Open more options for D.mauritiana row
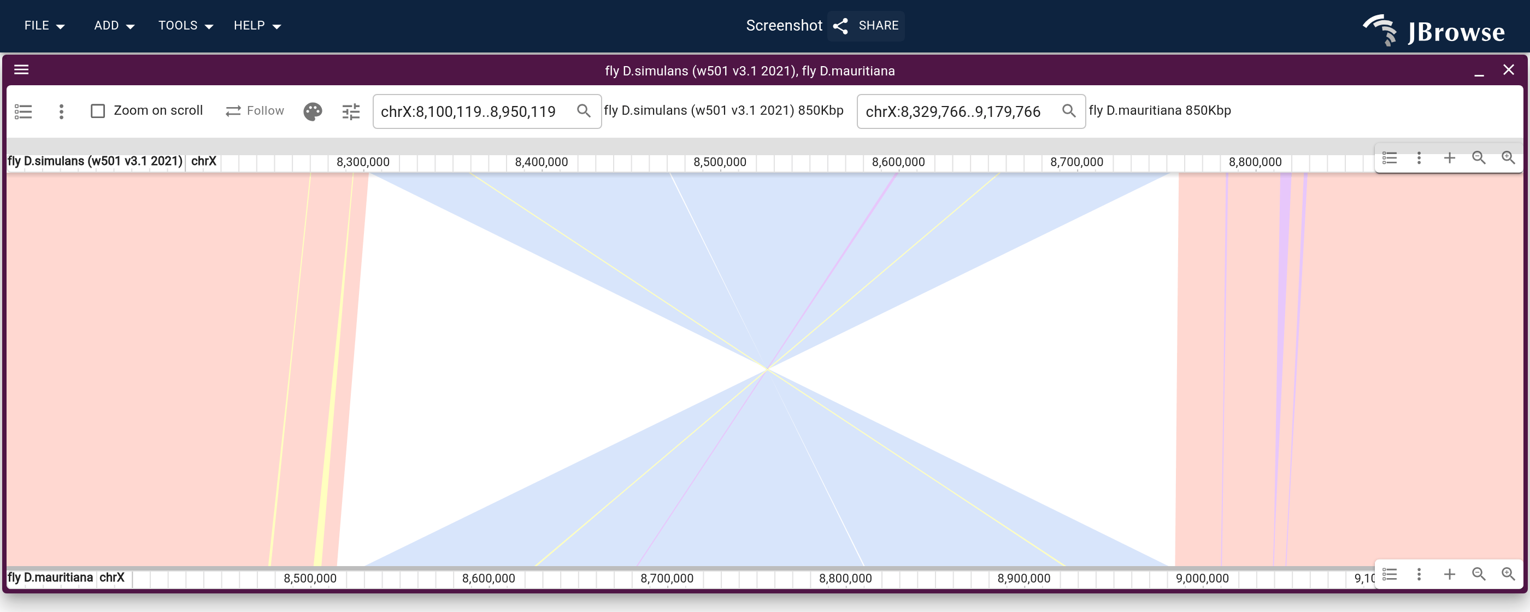Screen dimensions: 1530x612 [x=1419, y=573]
